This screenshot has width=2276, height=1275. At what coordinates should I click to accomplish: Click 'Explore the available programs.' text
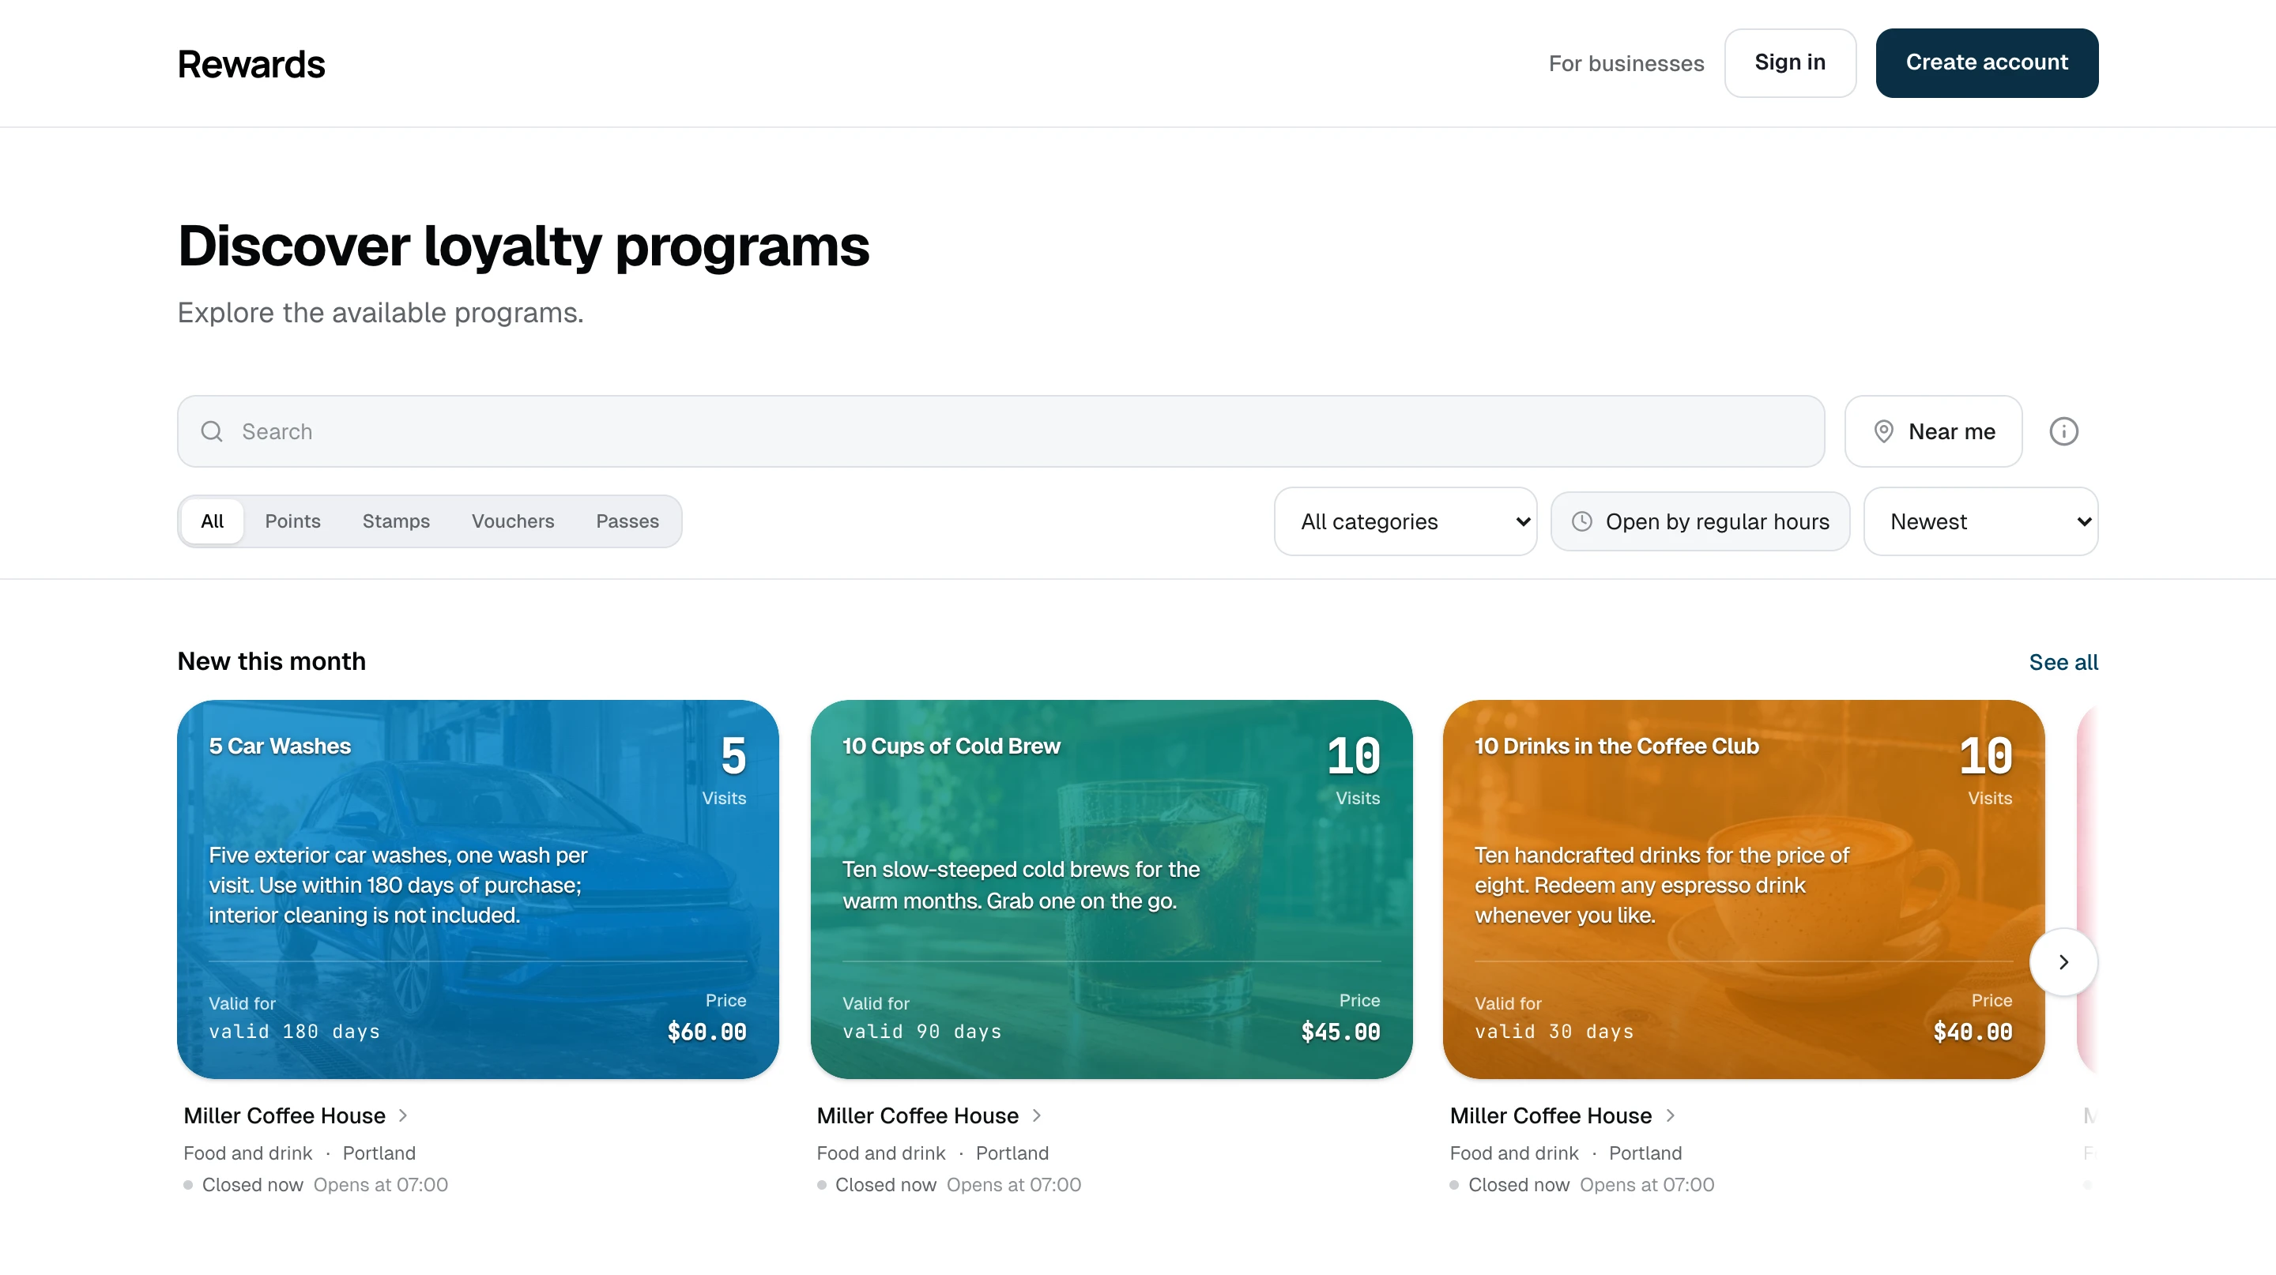pyautogui.click(x=380, y=313)
